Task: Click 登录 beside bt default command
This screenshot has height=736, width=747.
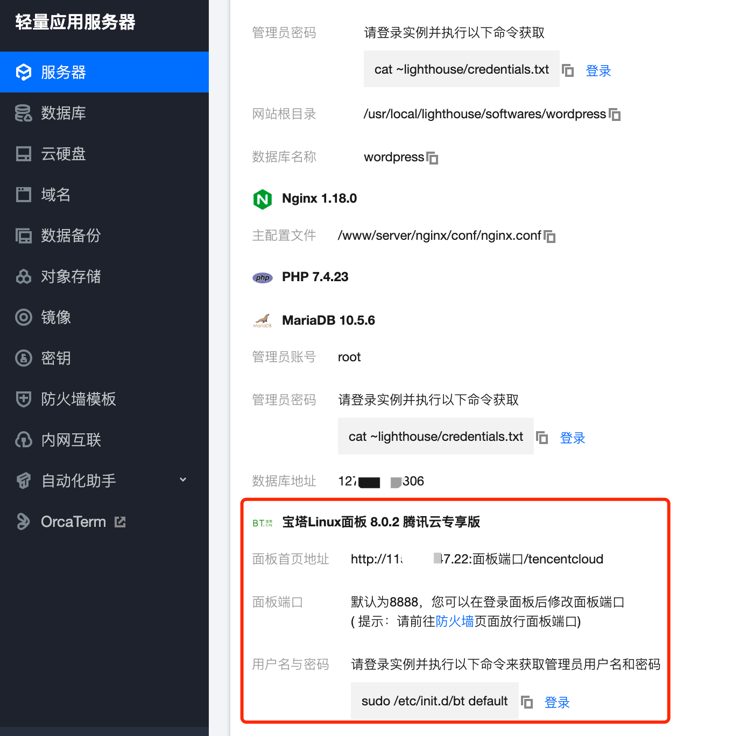Action: pos(557,702)
